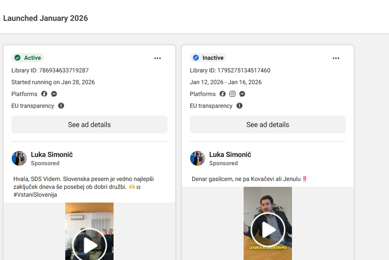Click Messenger platform icon on Active ad
Screen dimensions: 389x260
click(x=54, y=94)
